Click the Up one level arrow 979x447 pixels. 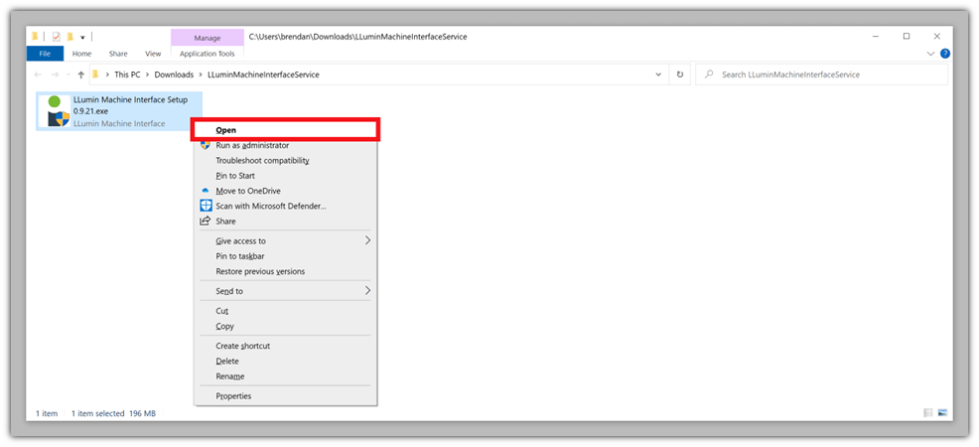pos(80,74)
